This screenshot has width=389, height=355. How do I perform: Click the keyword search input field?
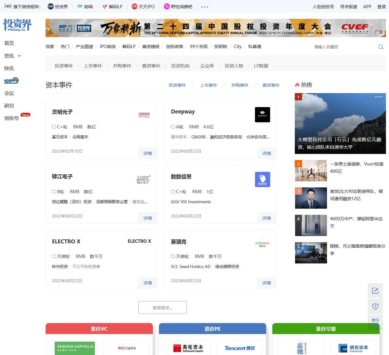click(x=343, y=47)
